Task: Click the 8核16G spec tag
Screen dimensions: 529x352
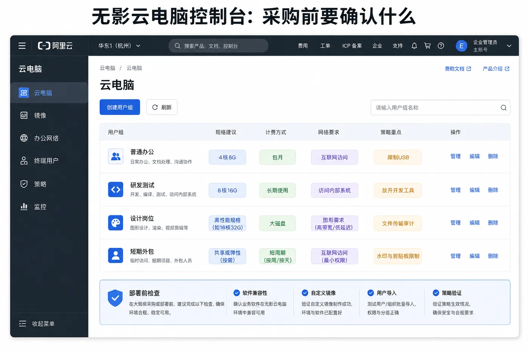Action: [x=227, y=190]
